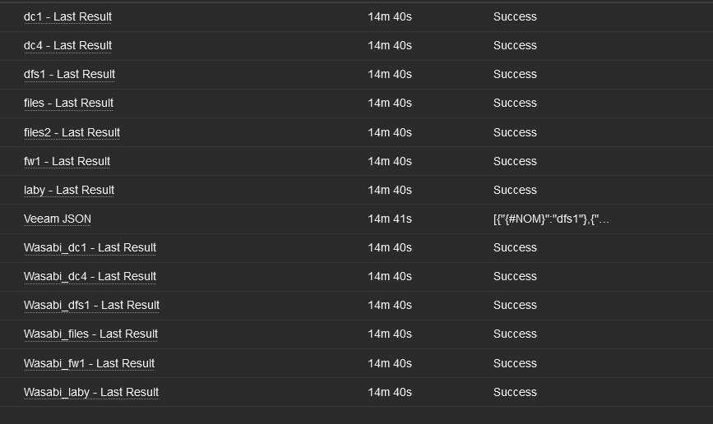Open the Wasabi_files - Last Result item
Viewport: 713px width, 424px height.
pyautogui.click(x=90, y=334)
